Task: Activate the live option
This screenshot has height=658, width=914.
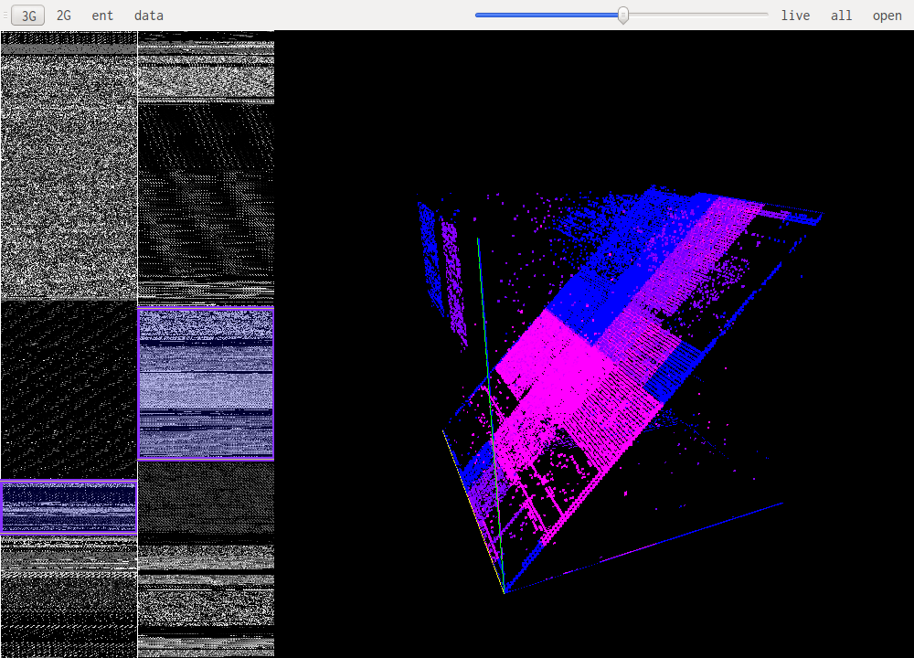Action: tap(795, 16)
